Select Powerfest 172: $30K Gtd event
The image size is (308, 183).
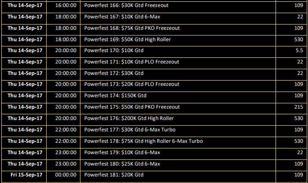tap(114, 73)
